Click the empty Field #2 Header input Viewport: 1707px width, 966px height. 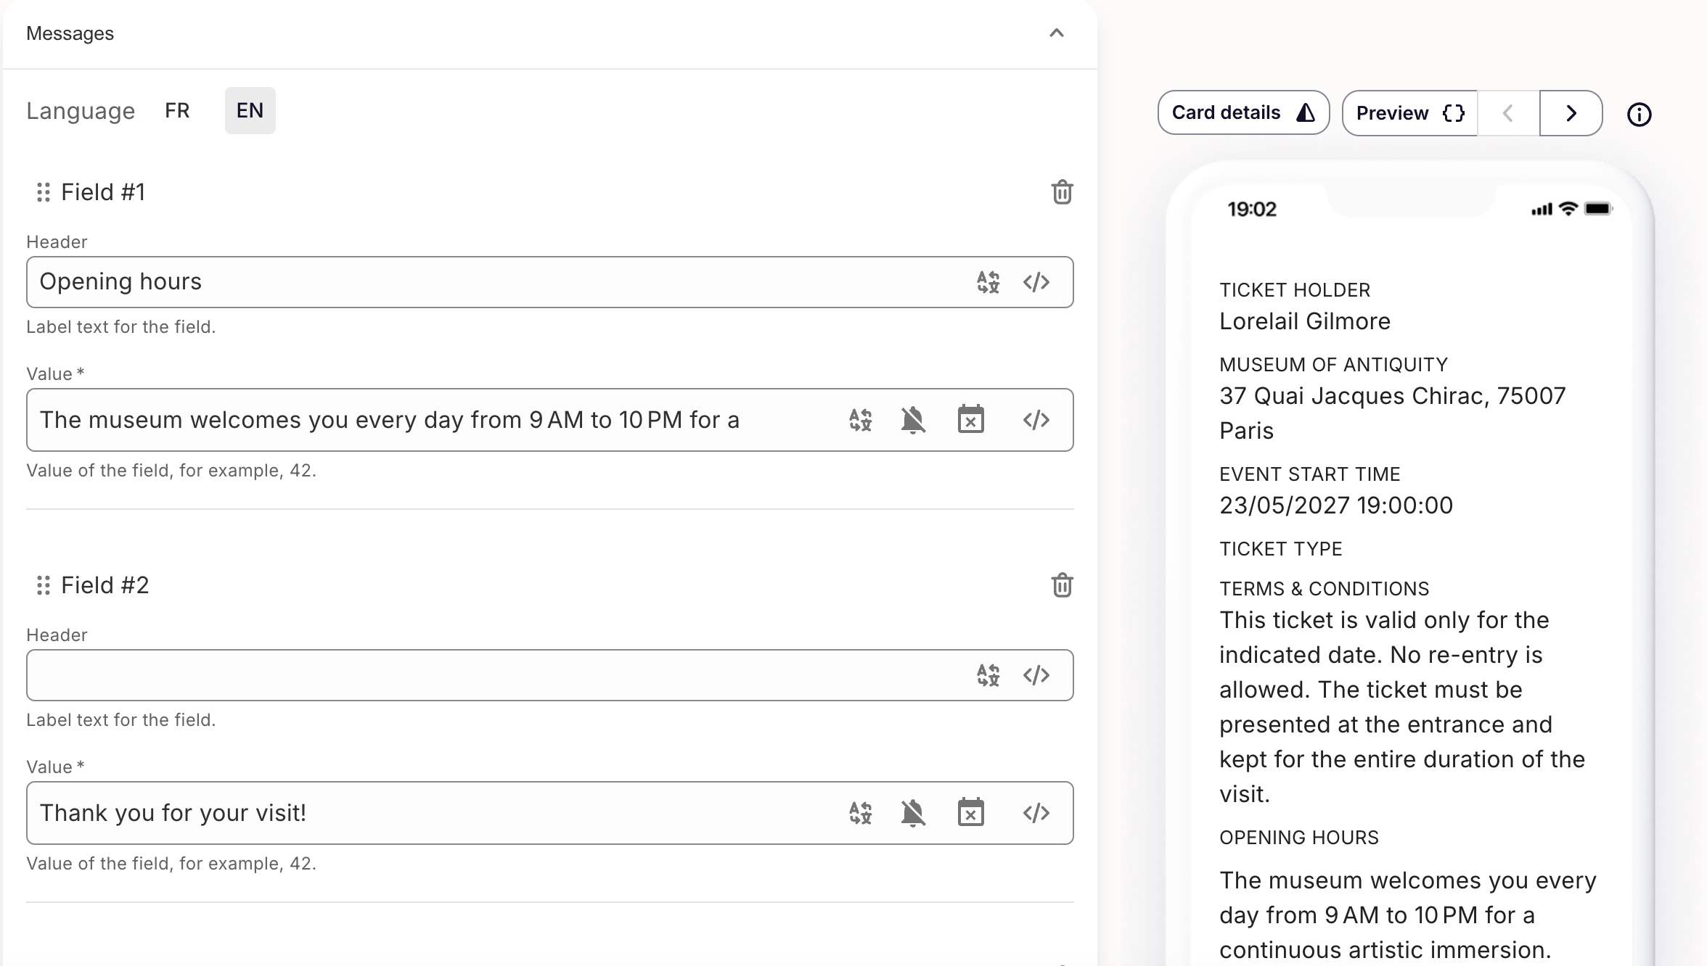(x=494, y=675)
